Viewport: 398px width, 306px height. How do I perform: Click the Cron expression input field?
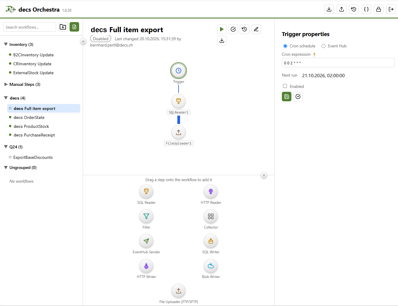[x=338, y=63]
